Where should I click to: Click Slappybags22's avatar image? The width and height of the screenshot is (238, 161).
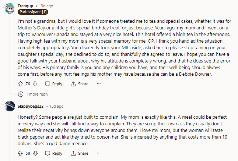(x=10, y=106)
